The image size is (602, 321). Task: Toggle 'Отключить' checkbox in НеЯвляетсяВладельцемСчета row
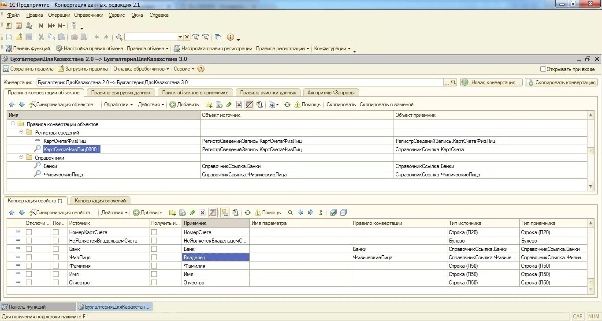29,241
